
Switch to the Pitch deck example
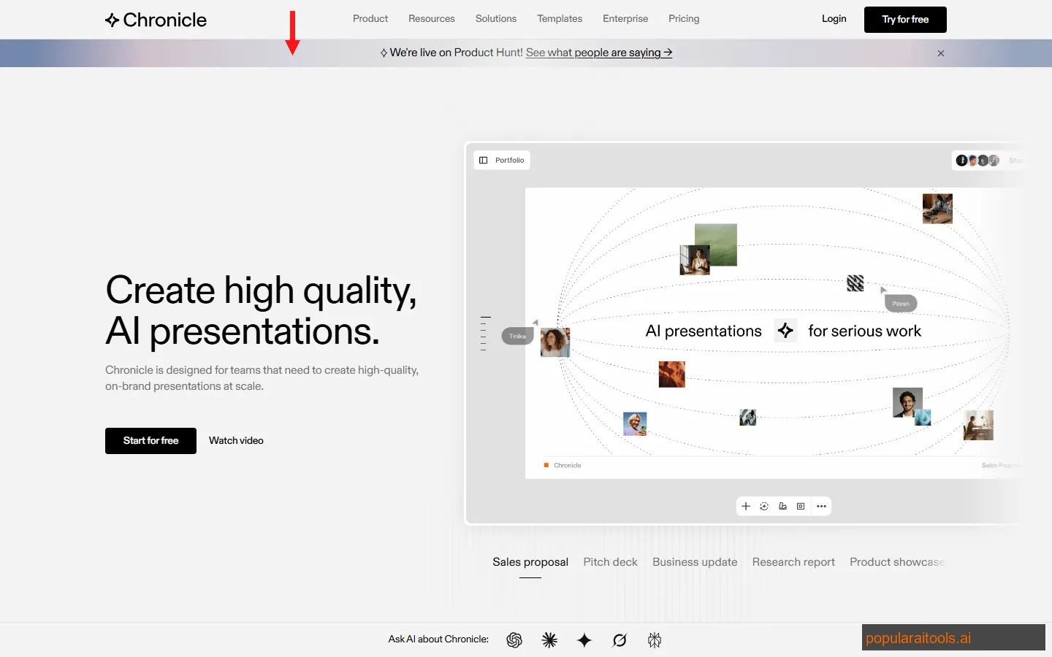[610, 562]
